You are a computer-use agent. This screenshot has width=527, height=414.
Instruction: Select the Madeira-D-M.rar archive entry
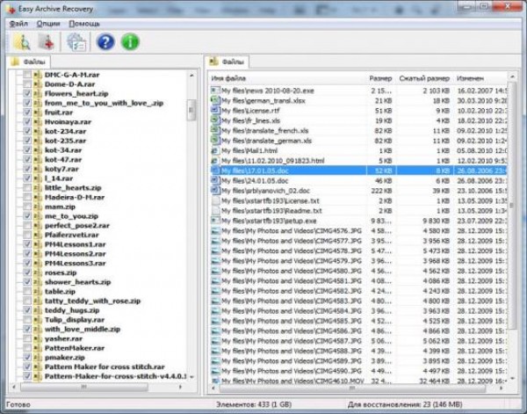[x=75, y=197]
